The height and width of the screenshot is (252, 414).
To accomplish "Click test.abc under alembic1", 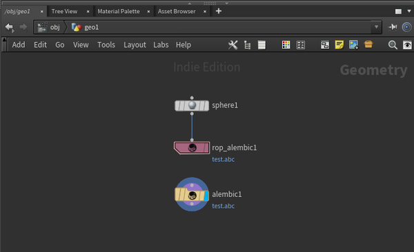I will [223, 206].
